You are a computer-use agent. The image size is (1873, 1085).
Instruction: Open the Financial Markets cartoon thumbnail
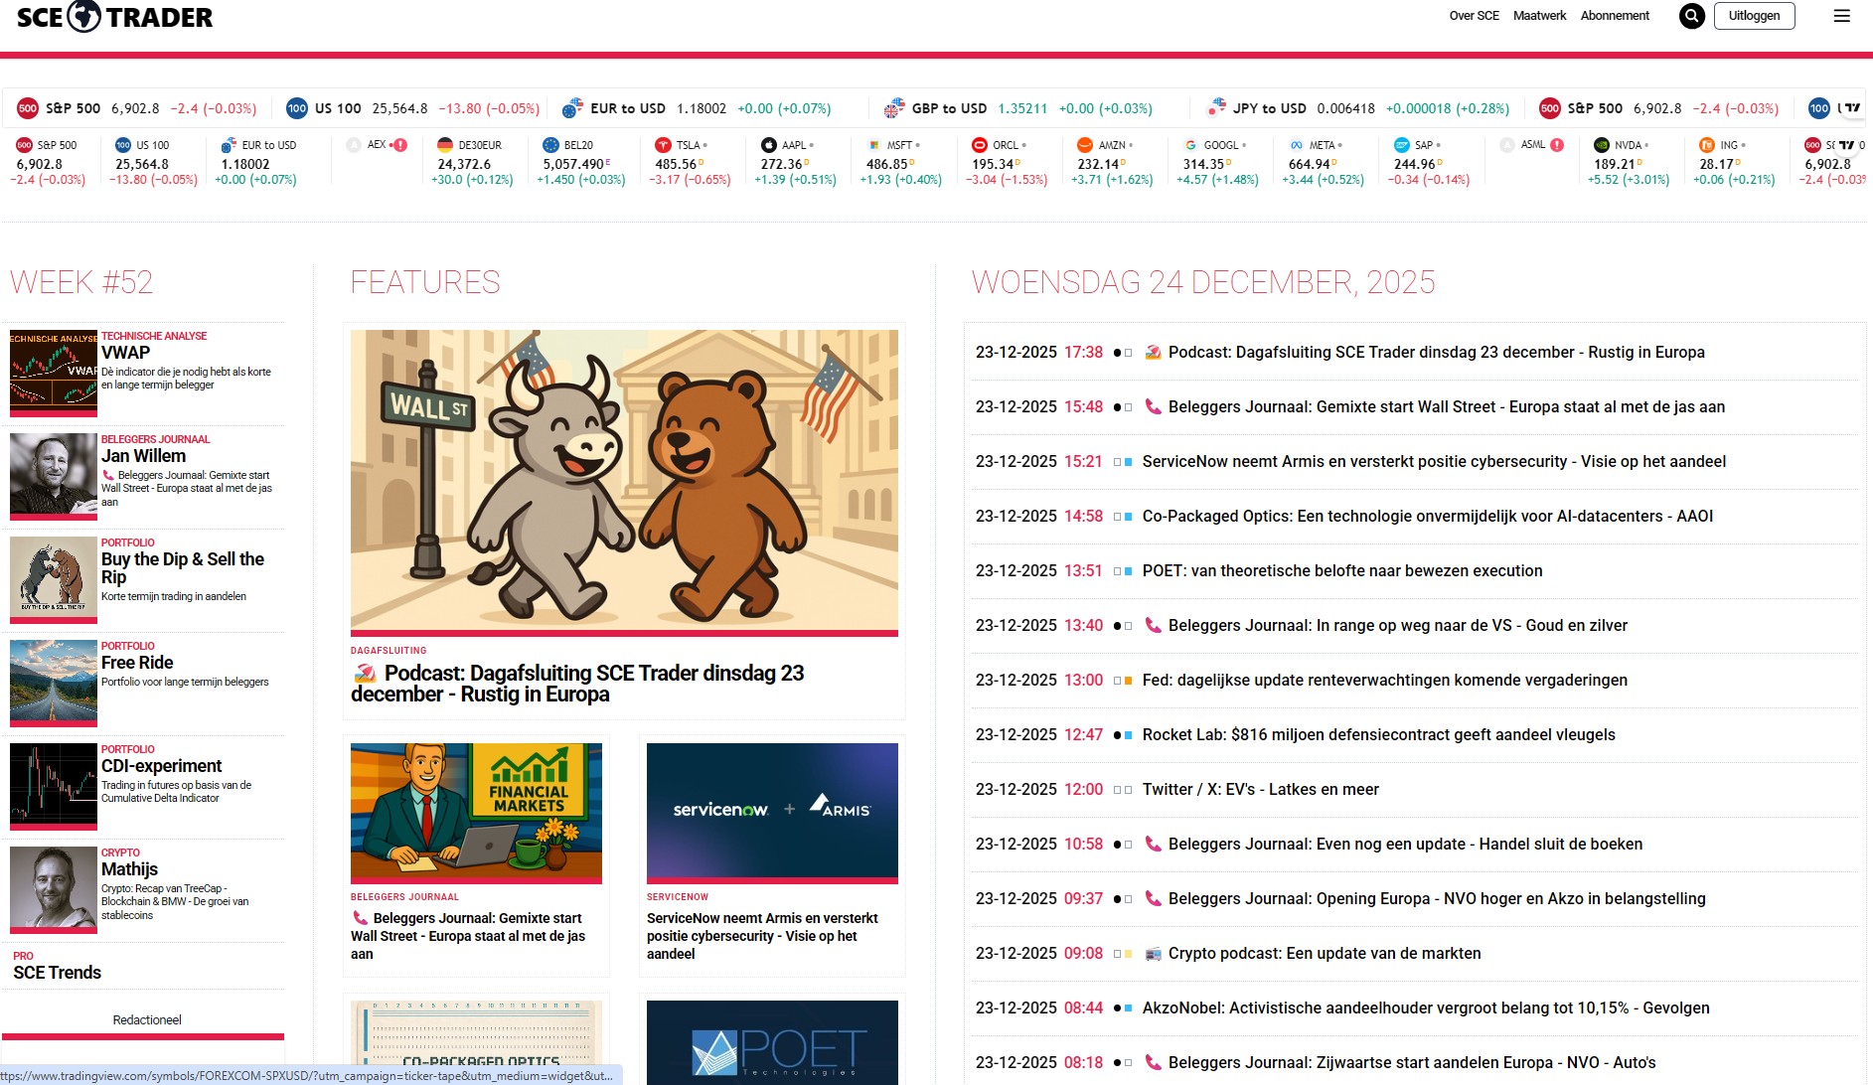click(476, 812)
